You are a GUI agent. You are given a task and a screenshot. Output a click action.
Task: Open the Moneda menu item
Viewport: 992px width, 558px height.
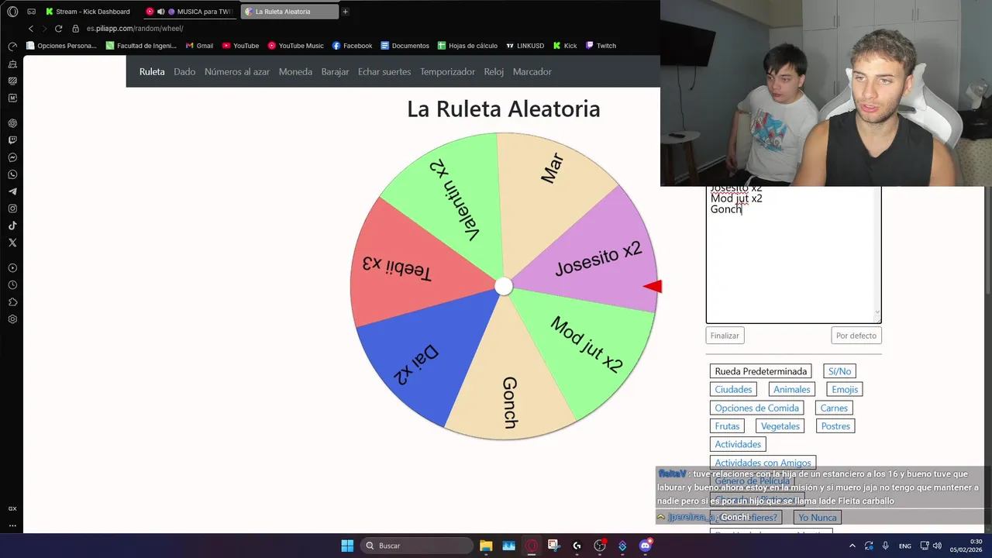(295, 71)
